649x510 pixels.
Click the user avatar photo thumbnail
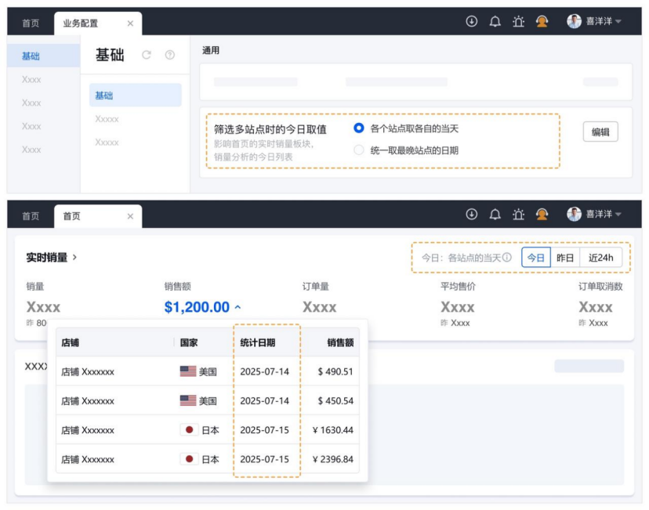click(573, 20)
